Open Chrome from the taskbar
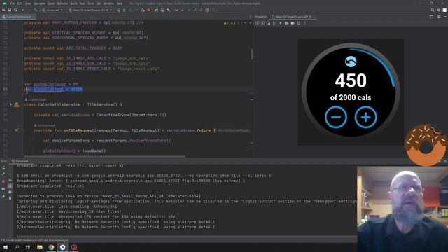 pos(51,247)
